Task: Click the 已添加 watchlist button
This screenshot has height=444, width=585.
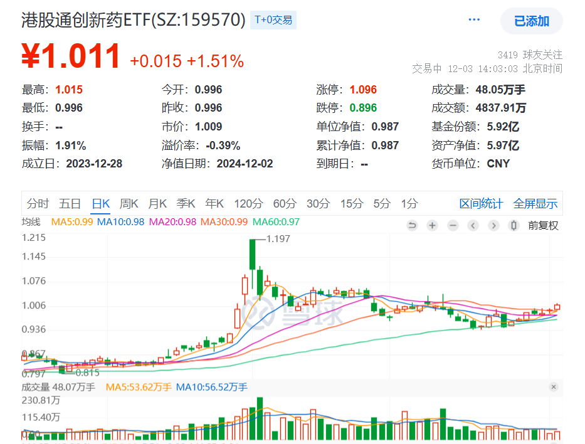Action: click(x=531, y=21)
